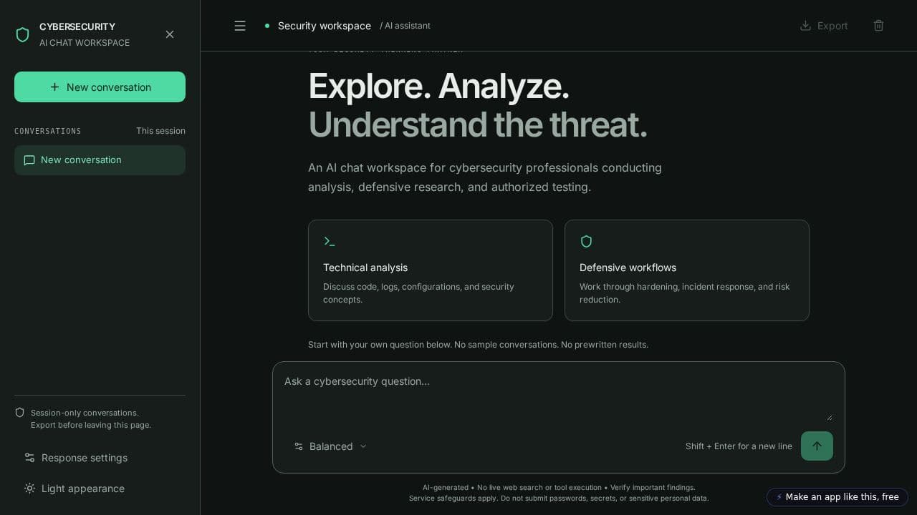
Task: Start a chat with the green New conversation button
Action: click(x=100, y=87)
